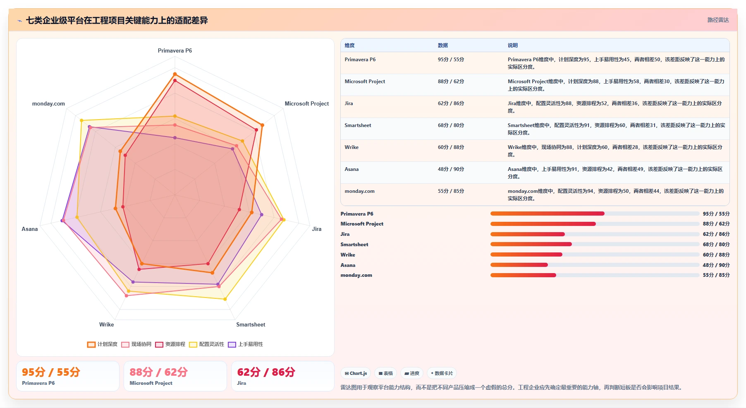Click the Asana radar axis label
This screenshot has width=746, height=408.
coord(30,229)
